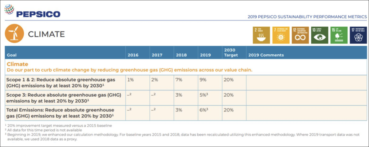Click the SDG 13 Climate Action eye icon

click(319, 35)
